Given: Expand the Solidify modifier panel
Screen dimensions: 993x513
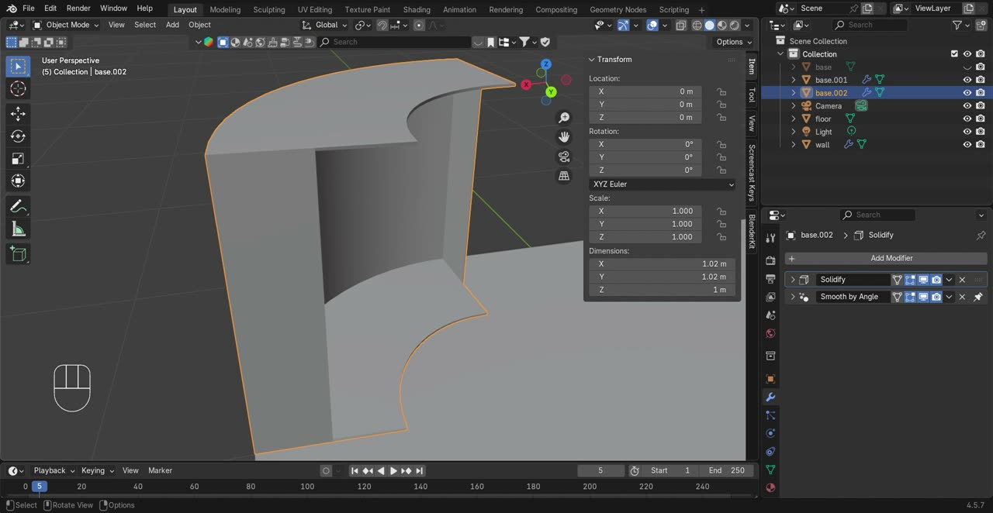Looking at the screenshot, I should pos(792,280).
